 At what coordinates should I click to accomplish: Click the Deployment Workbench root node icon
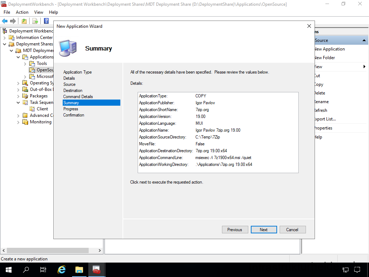(5, 31)
